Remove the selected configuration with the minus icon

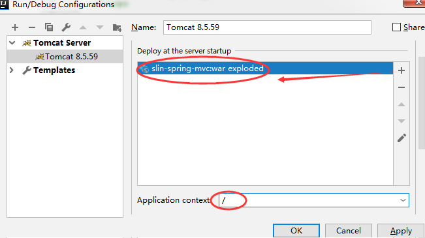(32, 27)
